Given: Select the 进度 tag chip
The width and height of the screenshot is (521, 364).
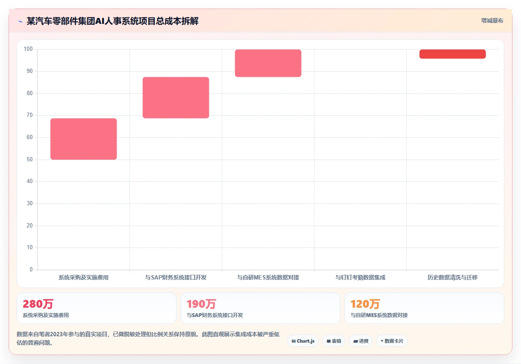Looking at the screenshot, I should 361,341.
